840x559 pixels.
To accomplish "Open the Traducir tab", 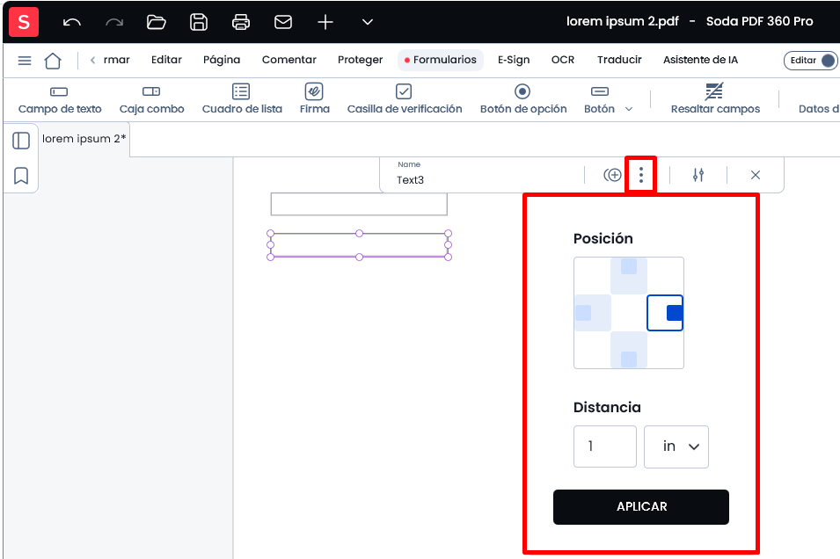I will click(619, 60).
